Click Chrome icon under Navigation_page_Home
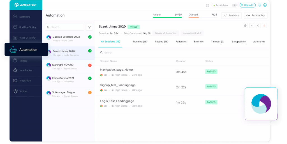This screenshot has width=287, height=144. 101,75
